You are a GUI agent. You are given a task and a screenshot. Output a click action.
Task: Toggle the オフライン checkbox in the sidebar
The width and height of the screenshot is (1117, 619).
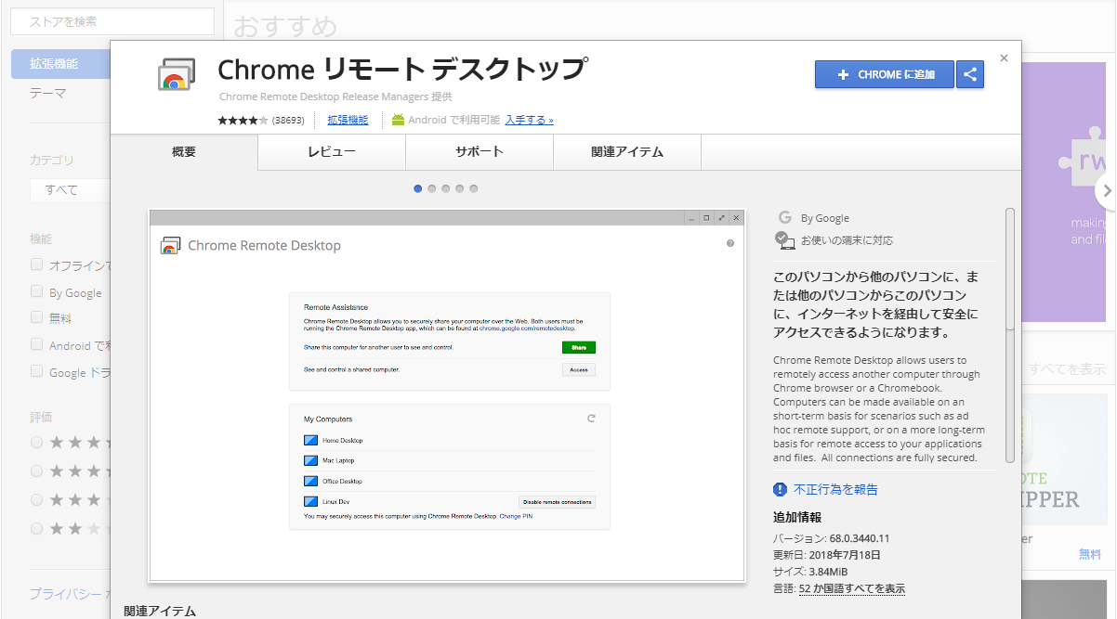pyautogui.click(x=37, y=264)
